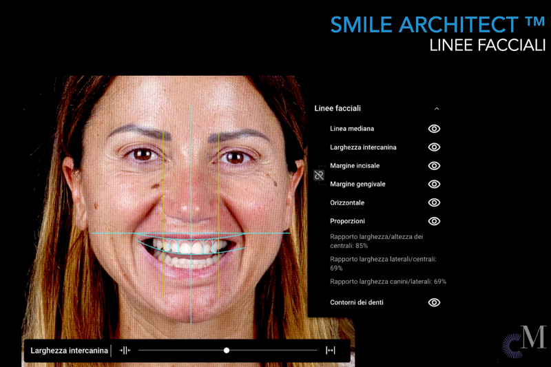
Task: Toggle visibility of Orizzontale line
Action: (x=434, y=202)
